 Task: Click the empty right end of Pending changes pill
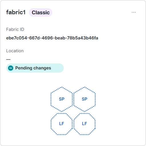tap(58, 68)
